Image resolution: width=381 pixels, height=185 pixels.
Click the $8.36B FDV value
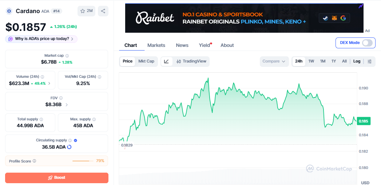click(53, 105)
